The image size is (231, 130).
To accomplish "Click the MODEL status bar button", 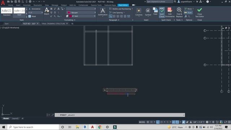I will (x=142, y=122).
